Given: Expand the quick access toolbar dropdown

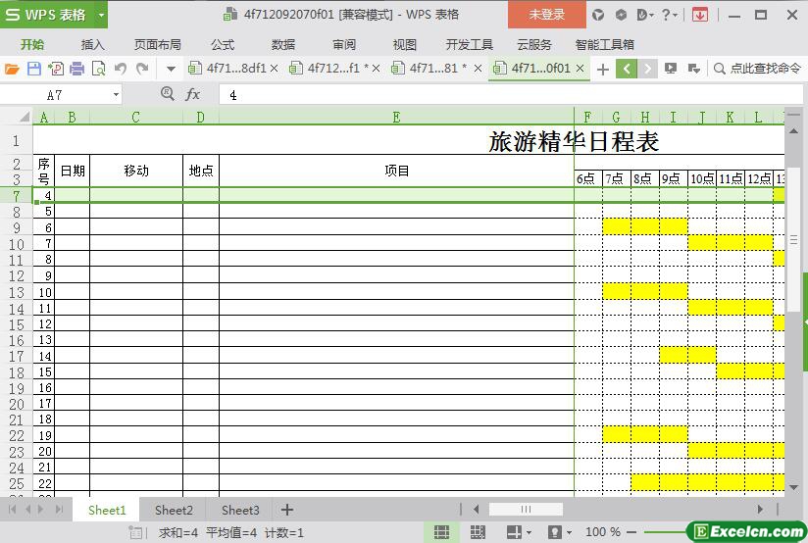Looking at the screenshot, I should 171,69.
